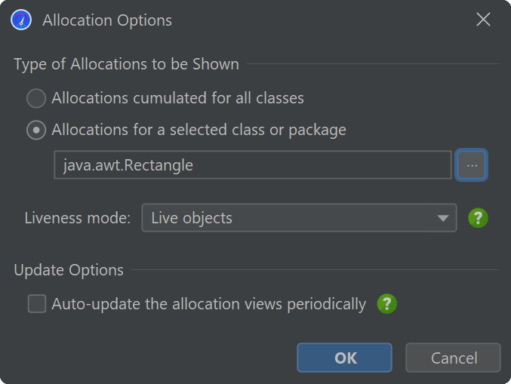Click the JProfiler gauge icon in title bar
This screenshot has height=384, width=511.
(x=21, y=20)
